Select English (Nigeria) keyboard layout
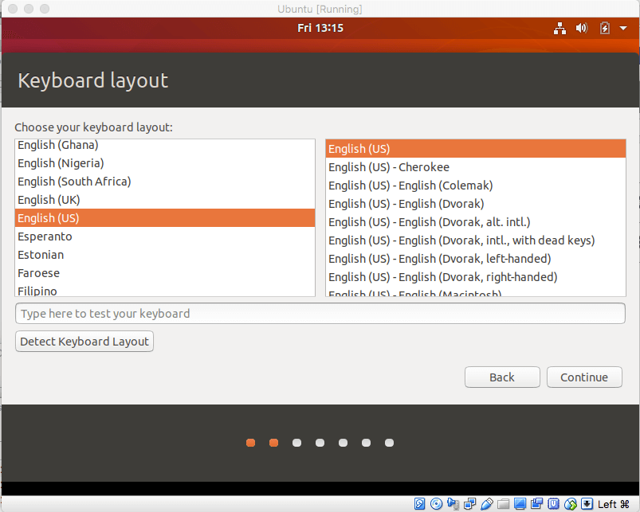This screenshot has height=512, width=640. pyautogui.click(x=165, y=163)
